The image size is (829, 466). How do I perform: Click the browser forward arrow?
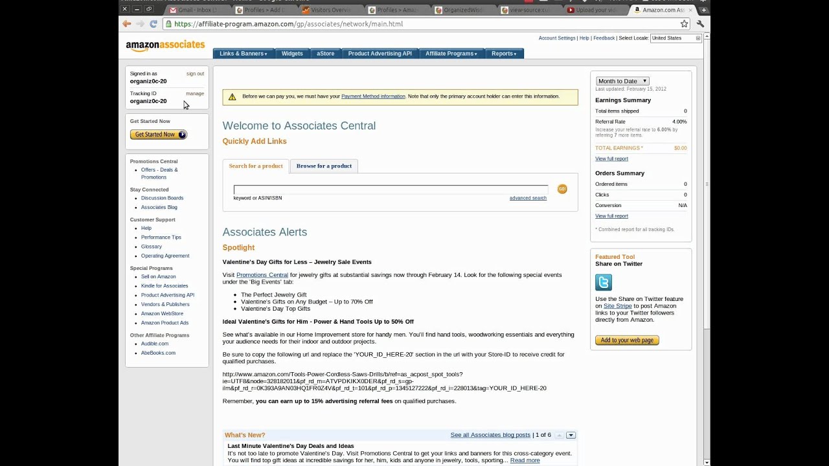140,24
